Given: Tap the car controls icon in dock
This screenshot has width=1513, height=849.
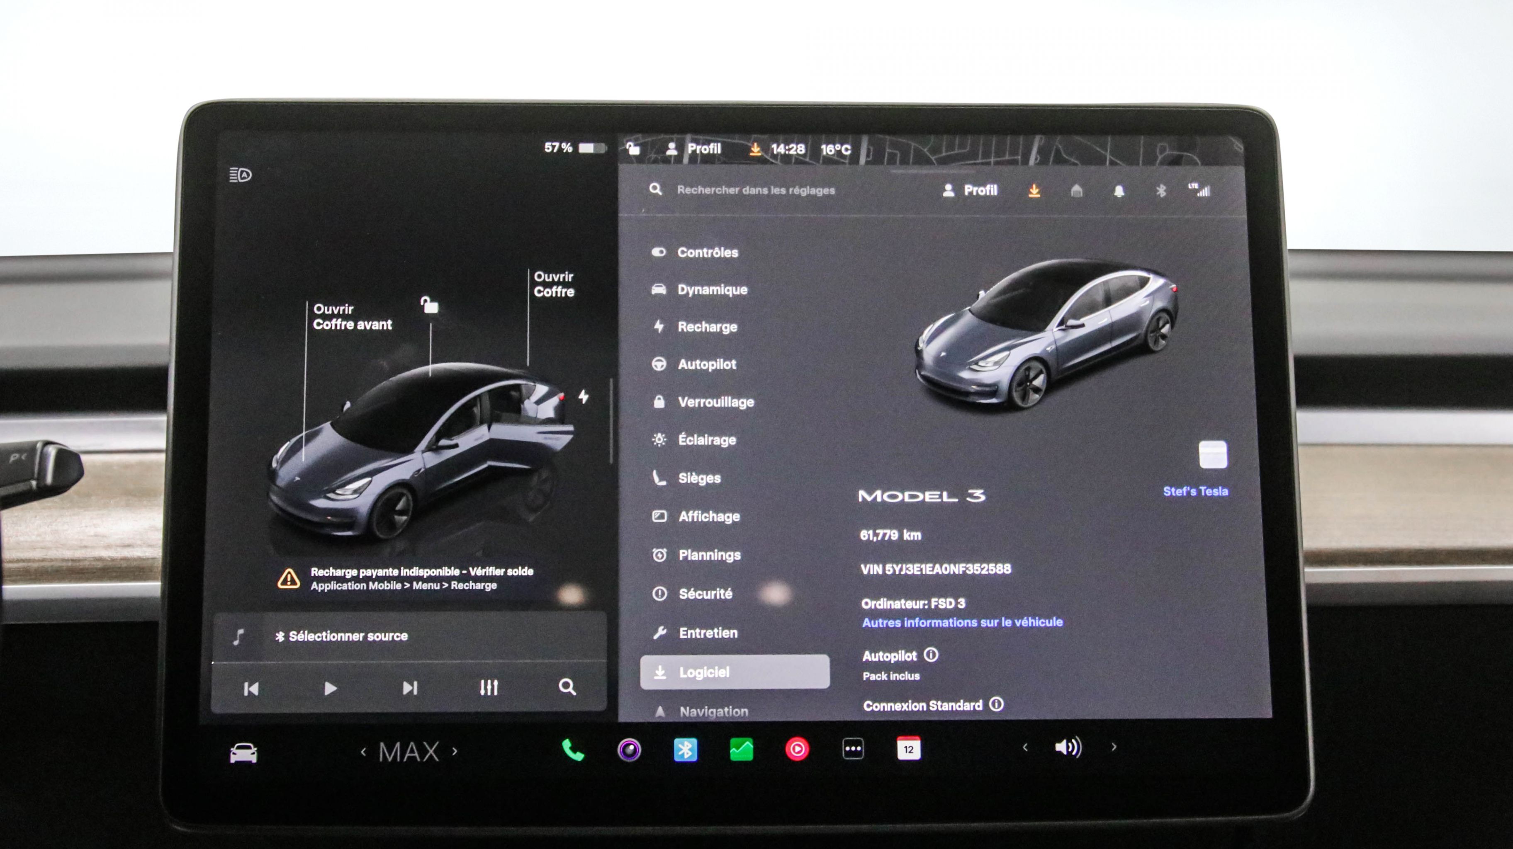Looking at the screenshot, I should point(243,753).
